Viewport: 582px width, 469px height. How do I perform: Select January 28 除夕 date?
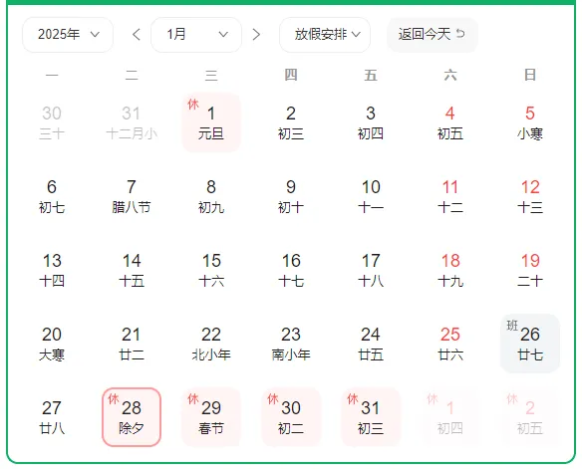[x=132, y=417]
